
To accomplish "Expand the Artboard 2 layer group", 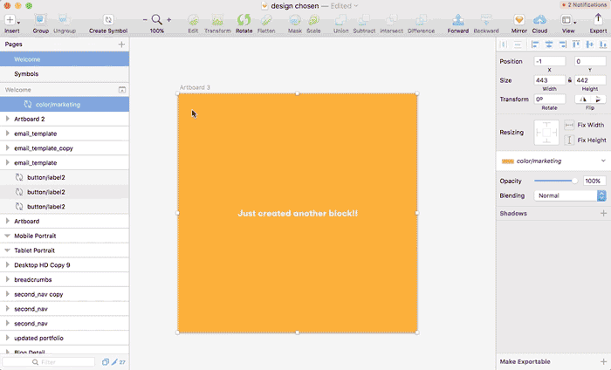I will (8, 119).
